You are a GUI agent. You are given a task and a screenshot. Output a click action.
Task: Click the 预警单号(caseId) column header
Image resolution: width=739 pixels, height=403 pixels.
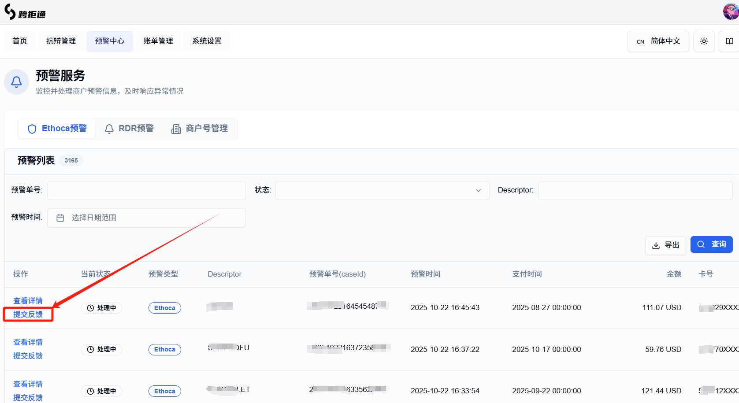tap(338, 274)
